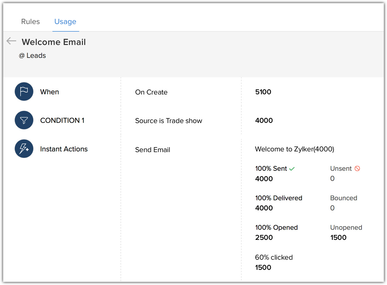
Task: Click the 5100 On Create count
Action: click(x=263, y=92)
